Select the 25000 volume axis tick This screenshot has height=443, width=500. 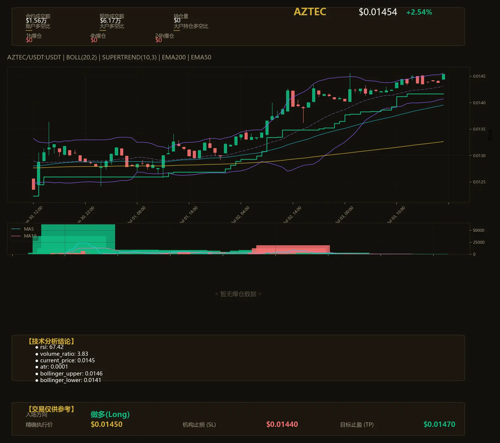tap(478, 242)
